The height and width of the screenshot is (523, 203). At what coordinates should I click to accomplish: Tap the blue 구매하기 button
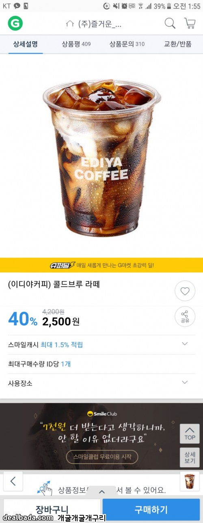pyautogui.click(x=151, y=510)
